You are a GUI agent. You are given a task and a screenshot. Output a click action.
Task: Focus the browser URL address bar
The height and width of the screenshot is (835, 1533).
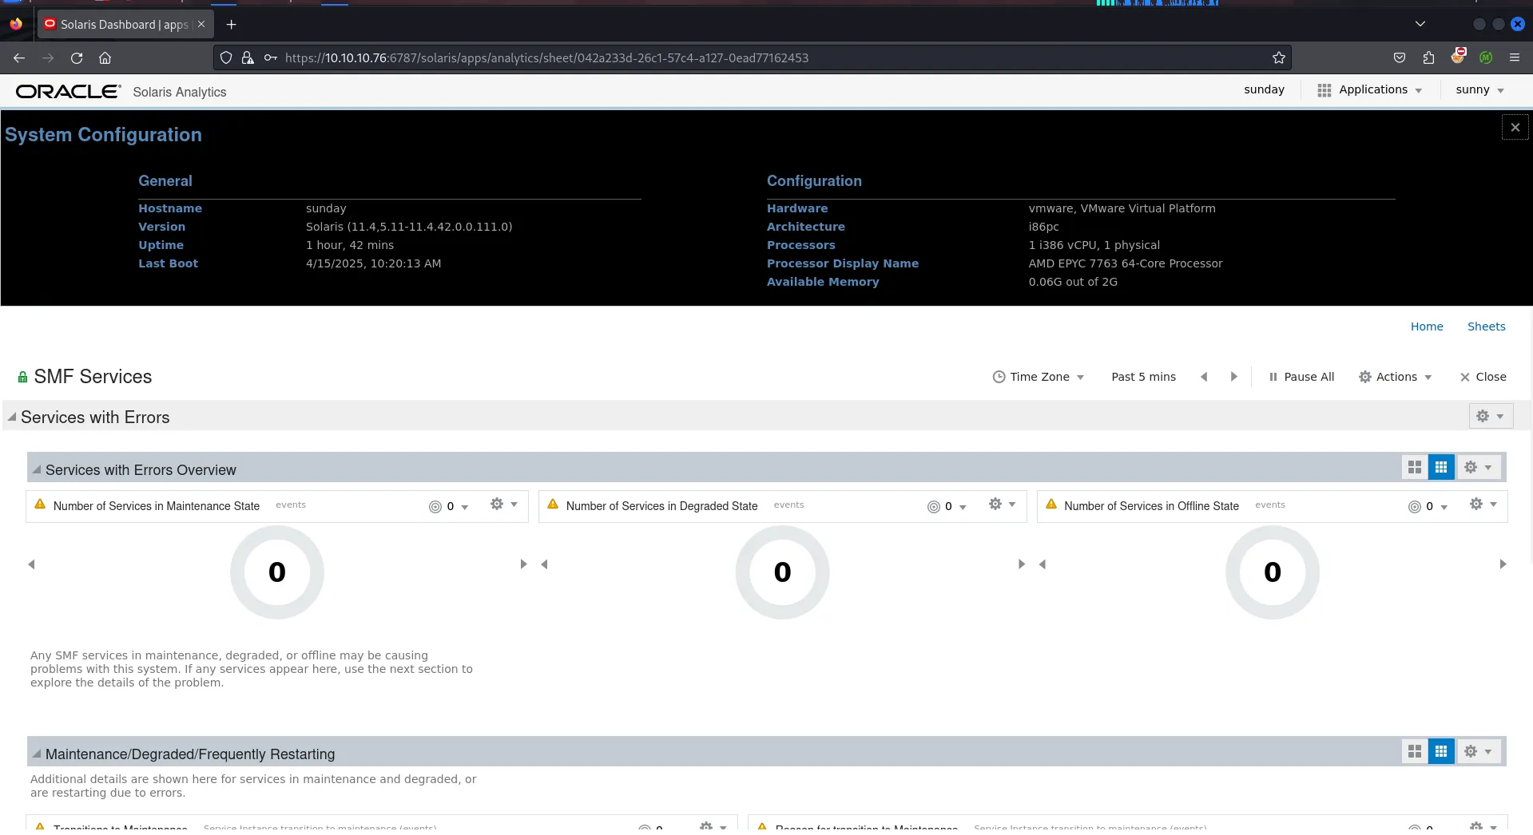point(751,57)
